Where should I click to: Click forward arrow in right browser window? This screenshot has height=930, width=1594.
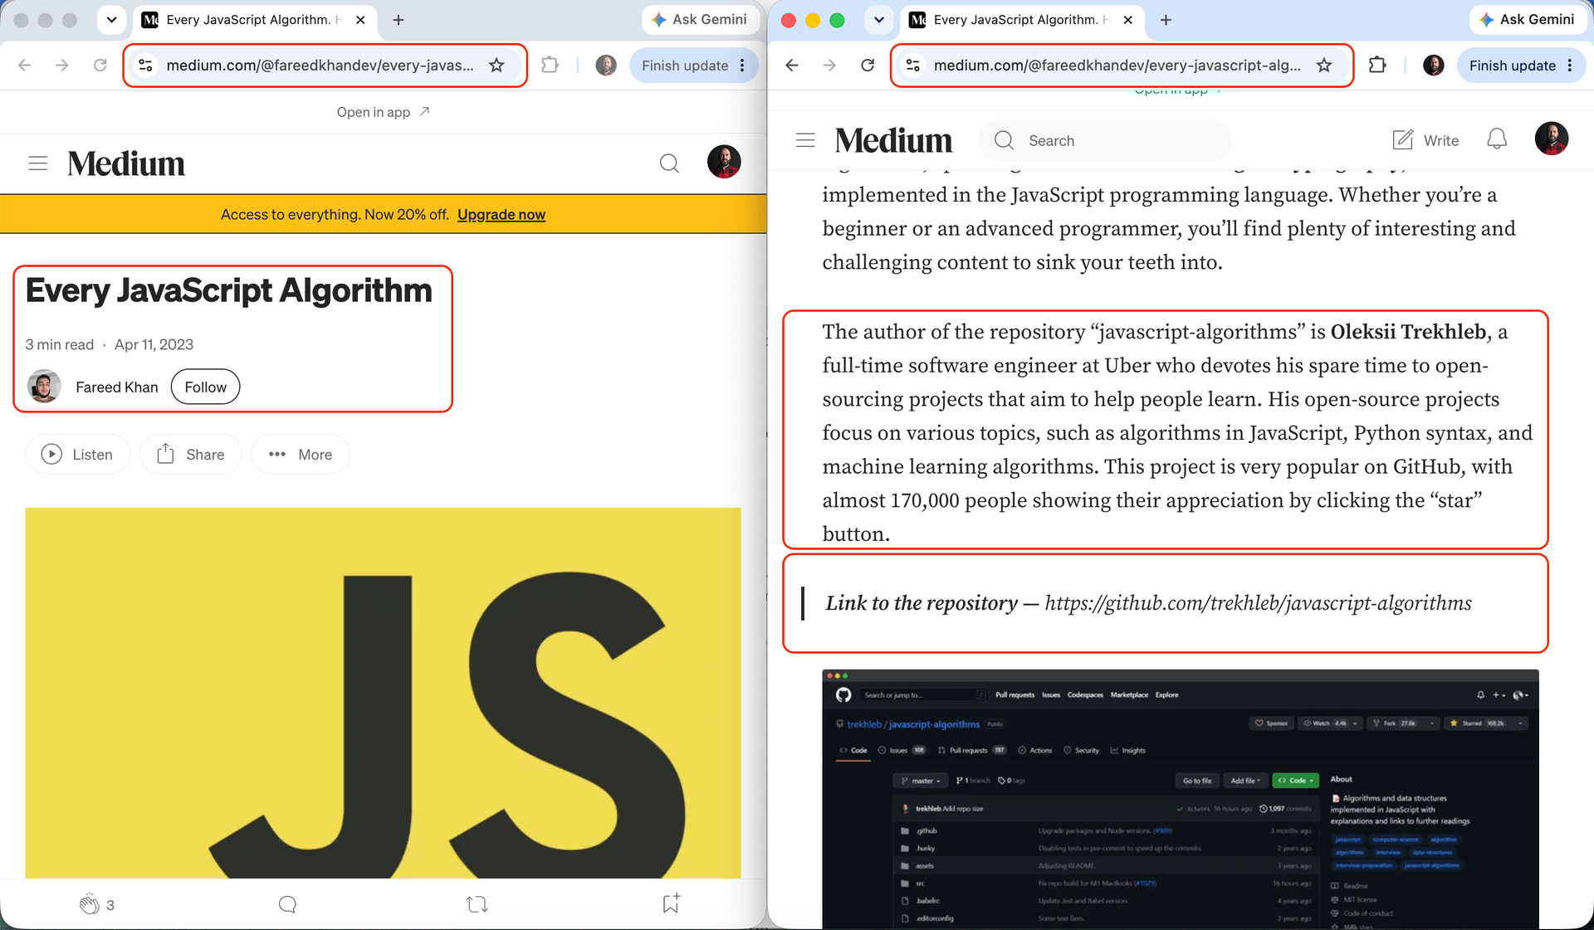tap(829, 66)
